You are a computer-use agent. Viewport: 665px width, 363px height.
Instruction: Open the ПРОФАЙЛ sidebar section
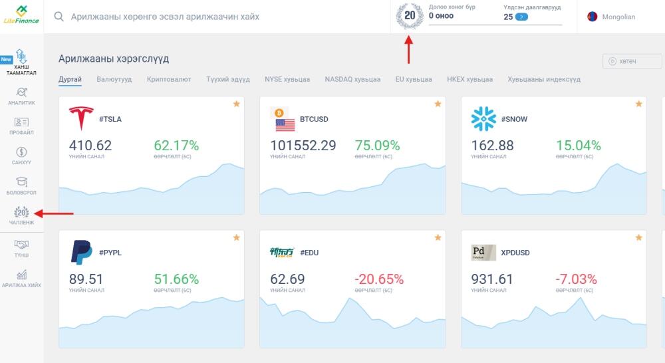pos(21,126)
